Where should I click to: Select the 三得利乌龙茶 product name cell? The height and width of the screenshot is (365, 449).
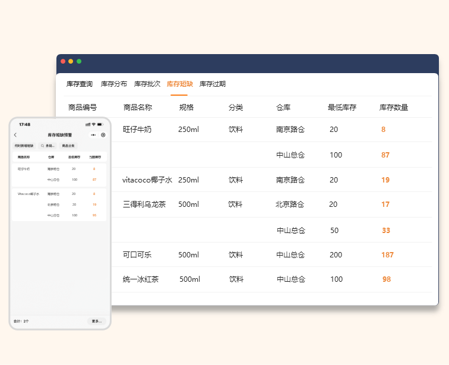tap(144, 204)
